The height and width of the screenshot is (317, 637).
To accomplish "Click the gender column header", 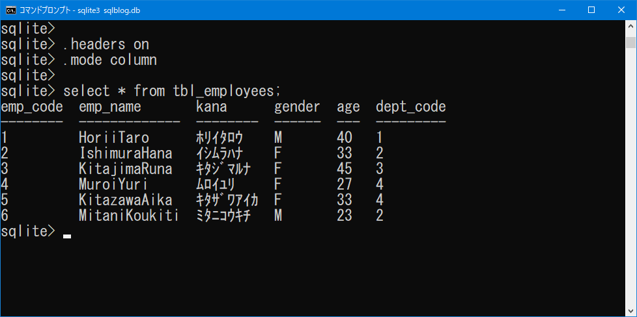I will pos(297,107).
